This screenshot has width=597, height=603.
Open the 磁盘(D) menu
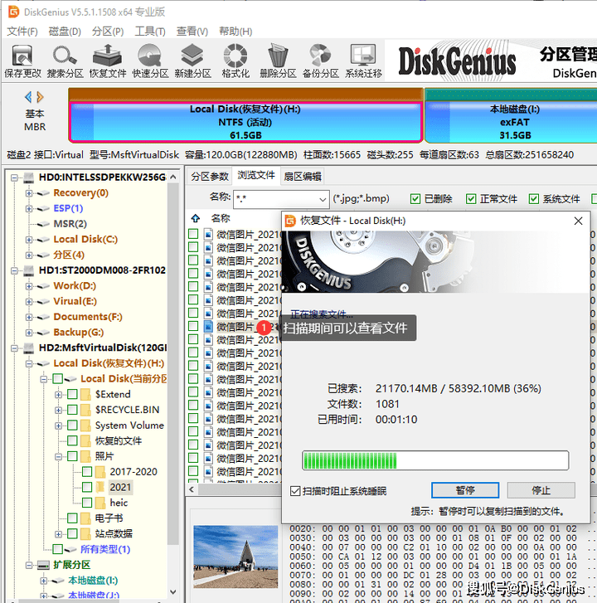pyautogui.click(x=65, y=32)
